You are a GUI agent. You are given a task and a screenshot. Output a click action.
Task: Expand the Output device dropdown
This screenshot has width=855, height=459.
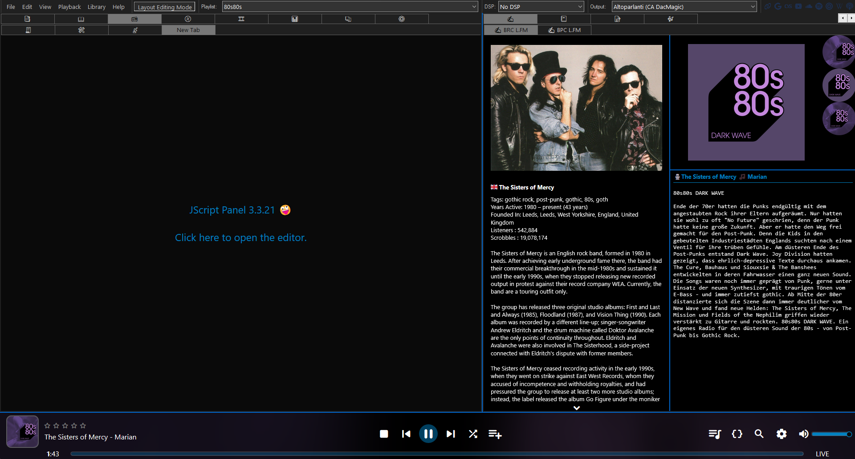tap(684, 7)
